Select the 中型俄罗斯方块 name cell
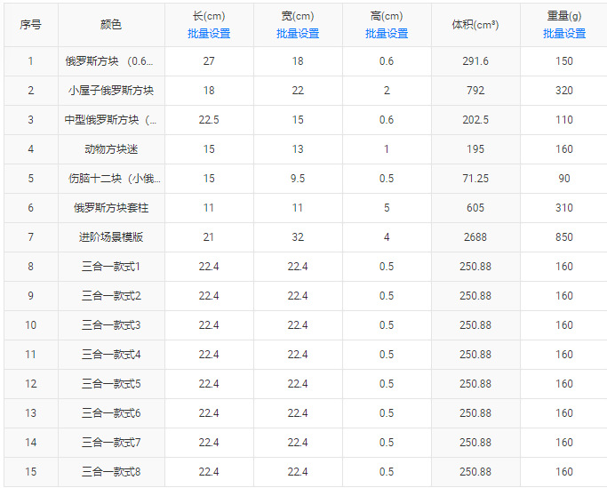Screen dimensions: 607x488 (111, 120)
